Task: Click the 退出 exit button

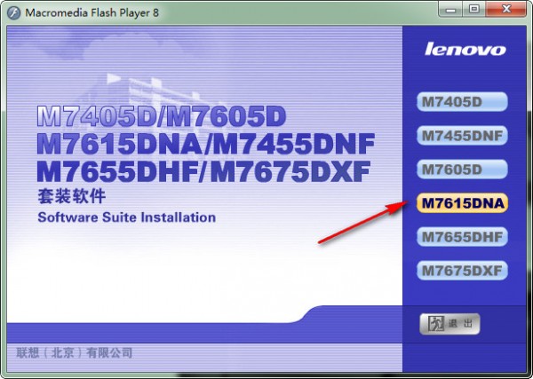Action: [x=449, y=324]
